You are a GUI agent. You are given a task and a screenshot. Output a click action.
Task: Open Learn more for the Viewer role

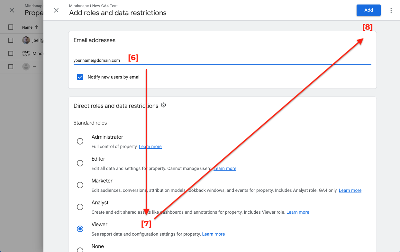point(213,234)
